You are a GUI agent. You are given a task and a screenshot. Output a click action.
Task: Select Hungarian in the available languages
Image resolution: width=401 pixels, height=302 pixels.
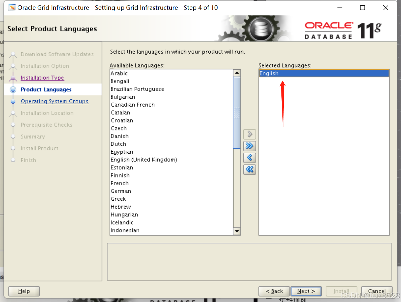[x=171, y=215]
